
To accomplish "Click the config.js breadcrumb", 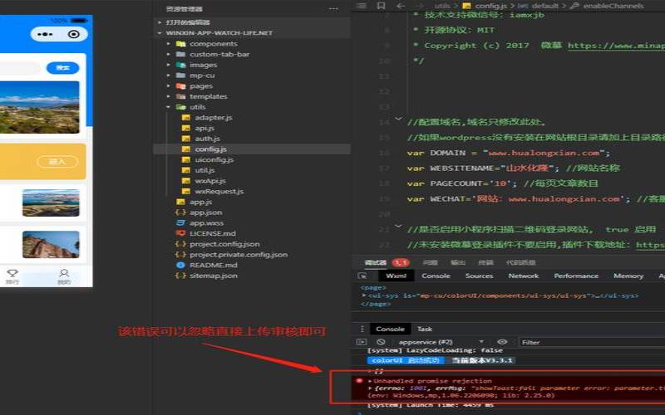I will tap(490, 6).
